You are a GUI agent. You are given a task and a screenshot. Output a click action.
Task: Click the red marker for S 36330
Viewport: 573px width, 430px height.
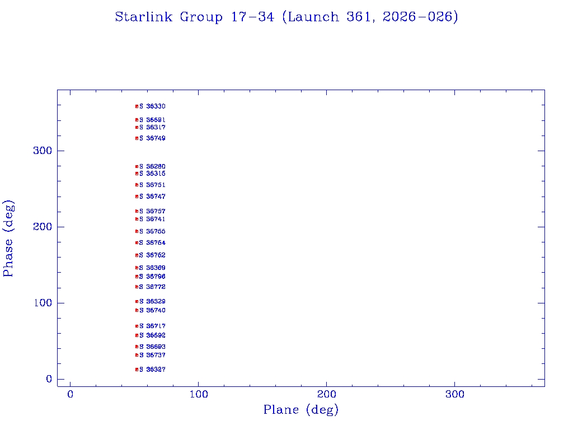click(x=137, y=106)
